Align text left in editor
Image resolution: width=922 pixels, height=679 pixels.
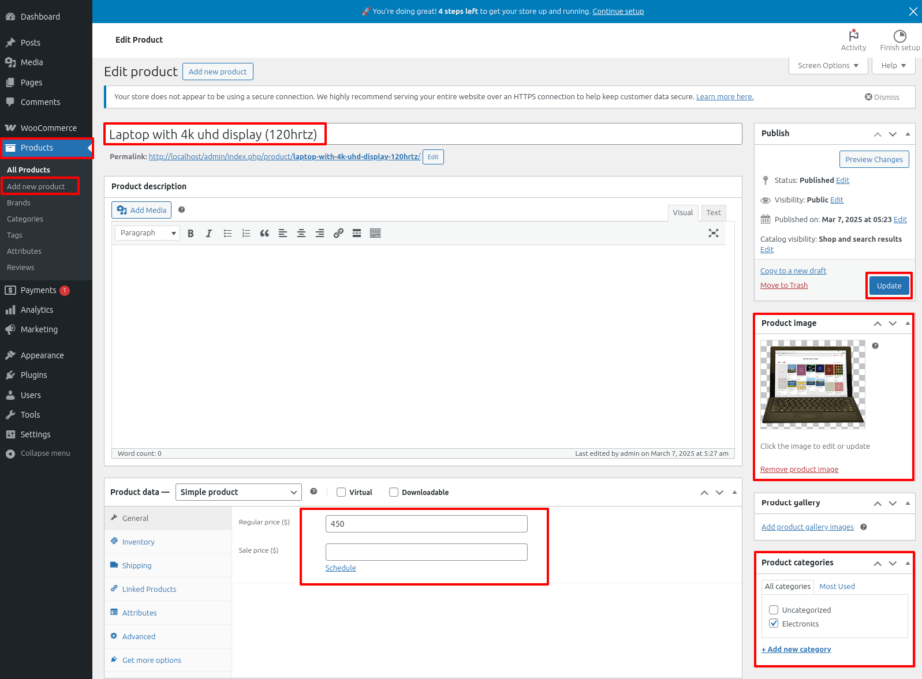(x=283, y=233)
